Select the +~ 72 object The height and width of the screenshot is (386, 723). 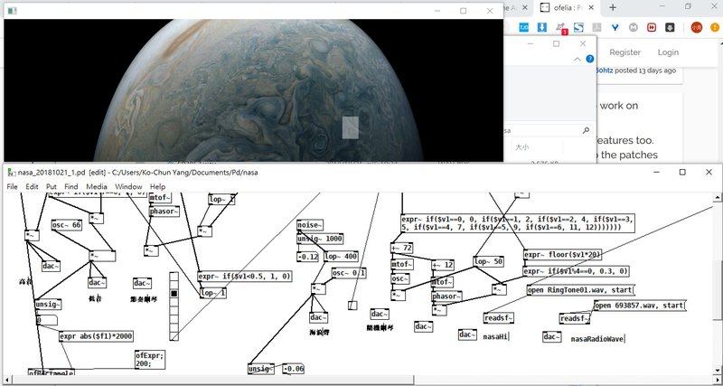tap(401, 248)
